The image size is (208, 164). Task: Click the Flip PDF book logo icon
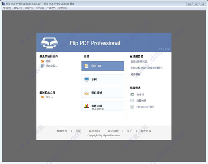coord(49,43)
